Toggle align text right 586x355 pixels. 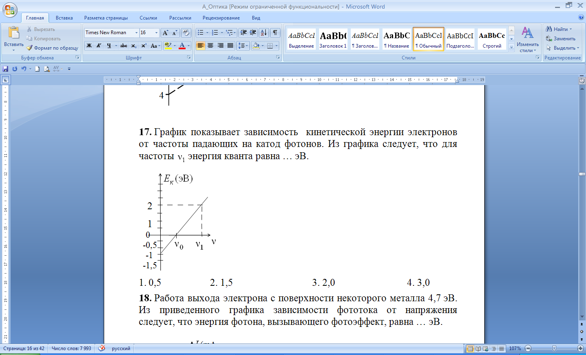point(220,46)
